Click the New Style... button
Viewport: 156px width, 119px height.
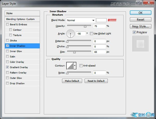pyautogui.click(x=140, y=26)
